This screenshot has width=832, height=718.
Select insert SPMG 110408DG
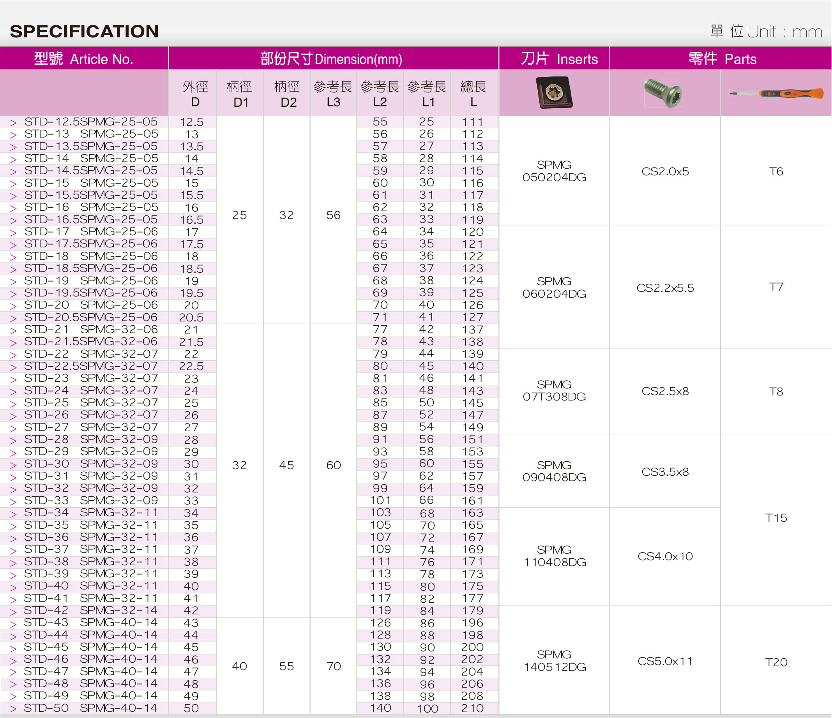pyautogui.click(x=554, y=556)
